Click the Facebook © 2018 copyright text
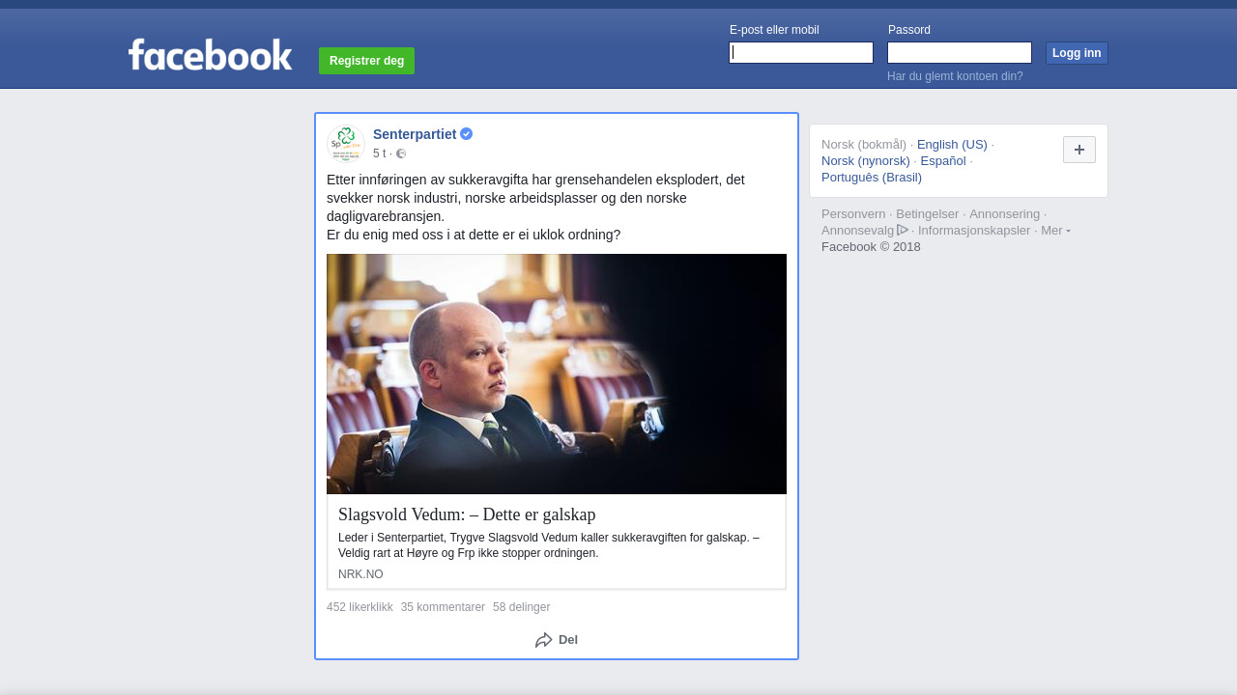 pos(871,247)
